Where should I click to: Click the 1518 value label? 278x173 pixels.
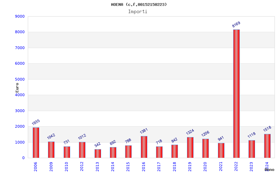tap(267, 129)
